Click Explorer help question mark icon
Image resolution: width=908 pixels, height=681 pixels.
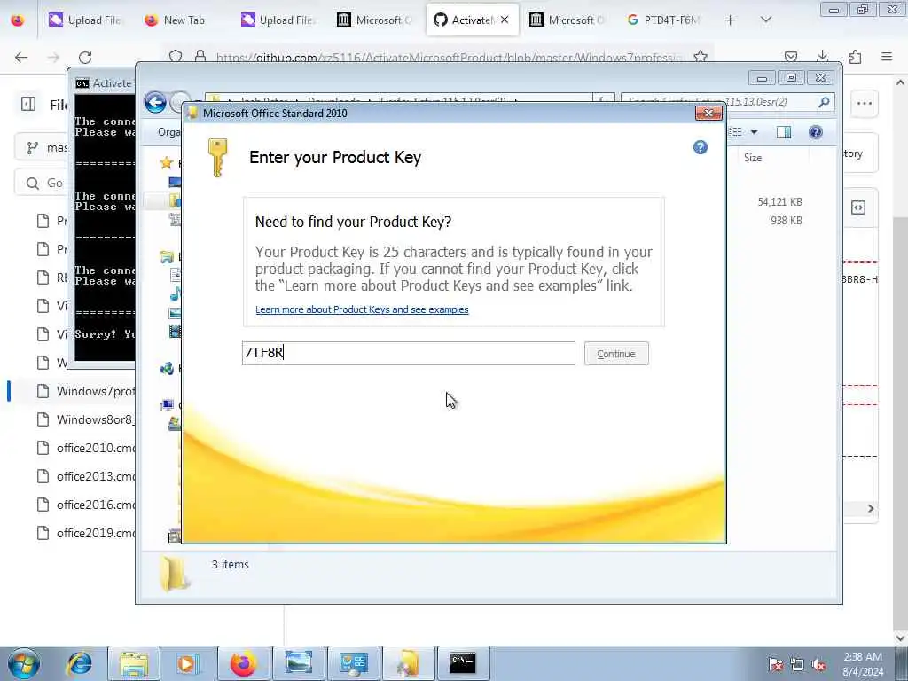tap(816, 133)
